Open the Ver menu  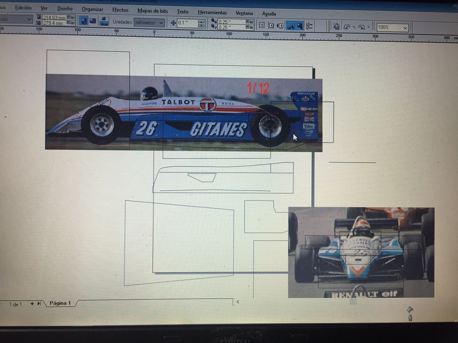[x=44, y=8]
